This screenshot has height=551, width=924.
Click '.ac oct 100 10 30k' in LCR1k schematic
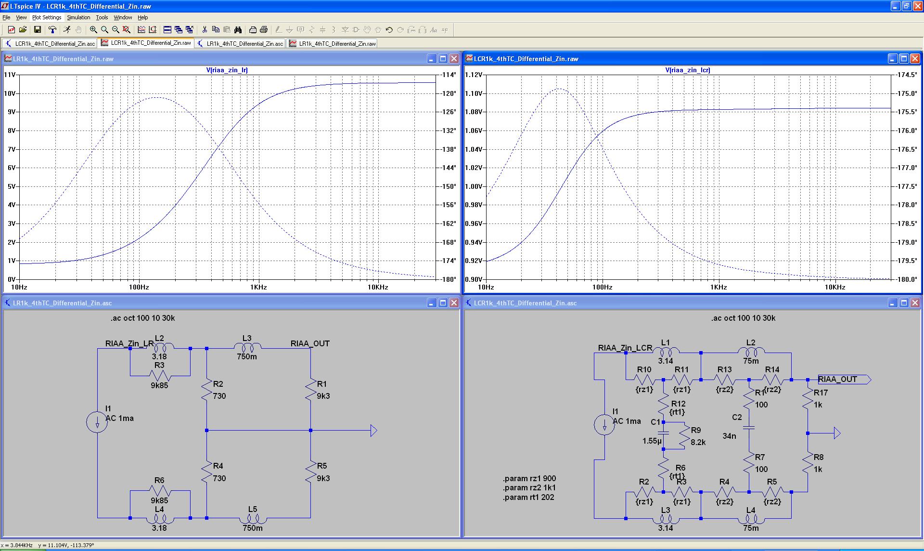pyautogui.click(x=743, y=318)
